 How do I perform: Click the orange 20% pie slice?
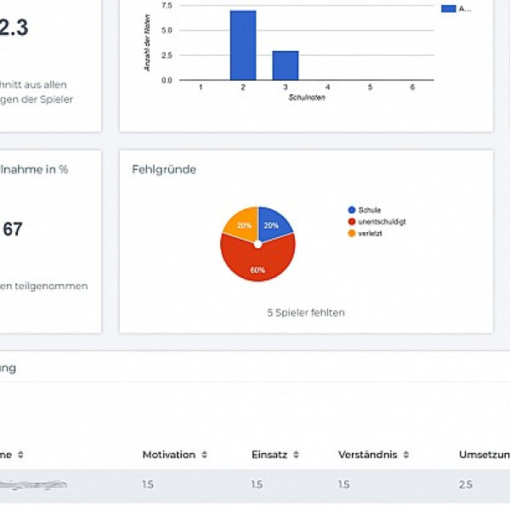tap(241, 224)
